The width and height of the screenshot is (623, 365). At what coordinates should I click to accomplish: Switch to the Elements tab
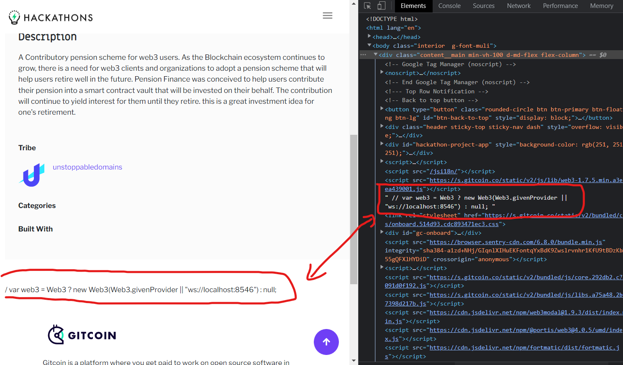tap(413, 6)
